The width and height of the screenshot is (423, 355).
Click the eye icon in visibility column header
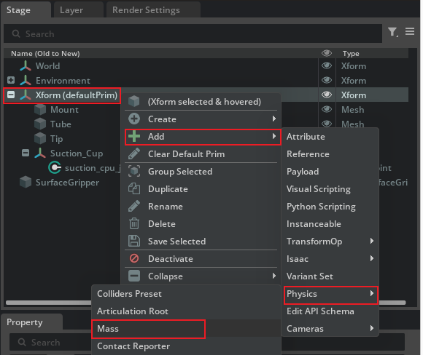coord(327,53)
